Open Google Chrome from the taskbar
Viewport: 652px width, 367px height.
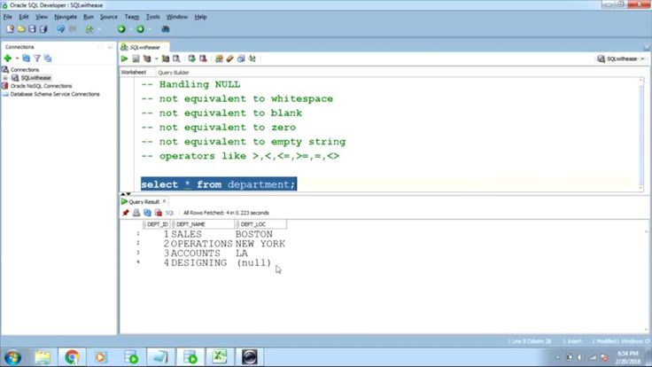click(72, 357)
